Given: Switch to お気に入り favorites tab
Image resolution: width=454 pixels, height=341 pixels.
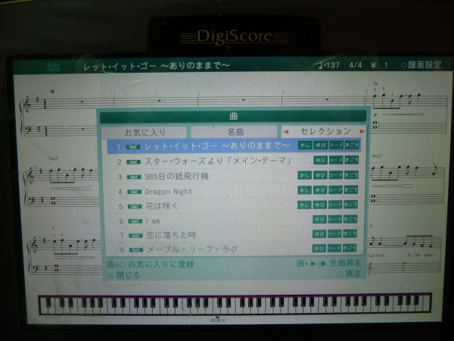Looking at the screenshot, I should [144, 131].
